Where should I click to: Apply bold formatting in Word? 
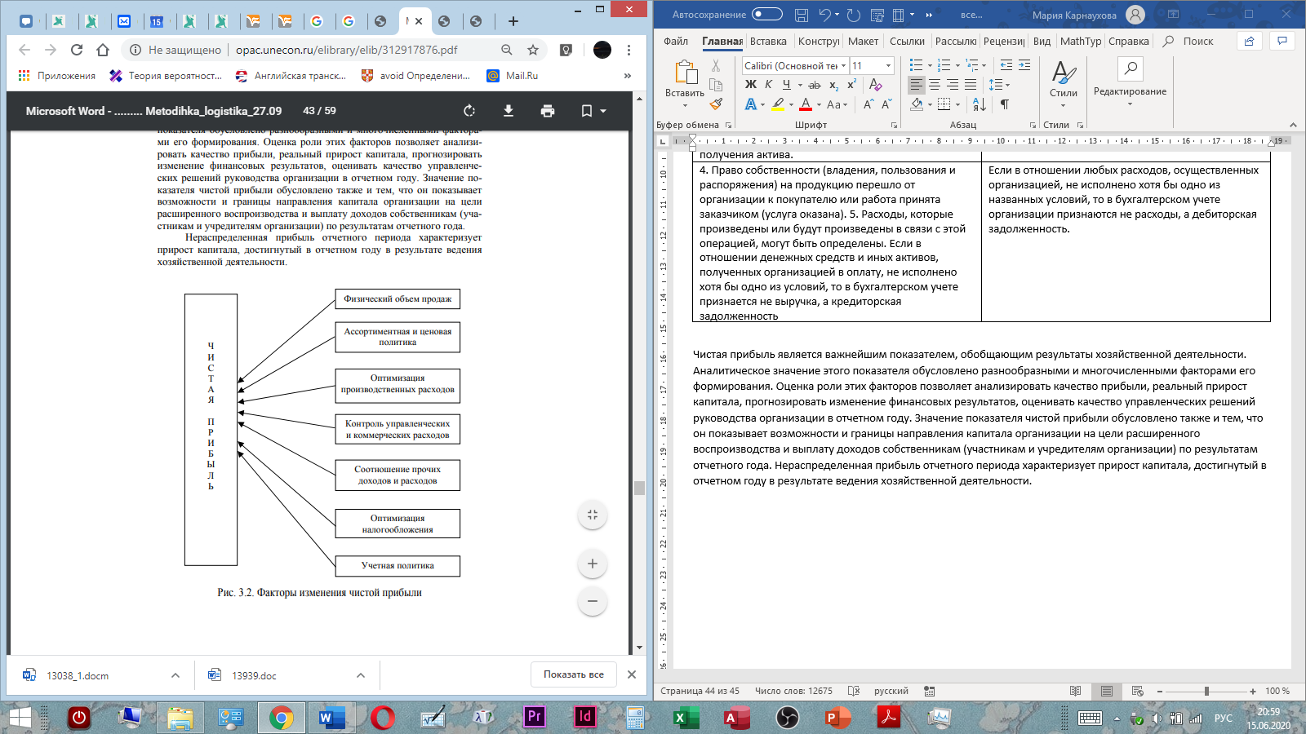[x=750, y=85]
